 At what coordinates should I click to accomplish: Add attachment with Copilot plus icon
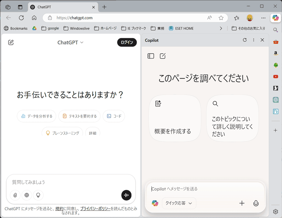tap(242, 203)
